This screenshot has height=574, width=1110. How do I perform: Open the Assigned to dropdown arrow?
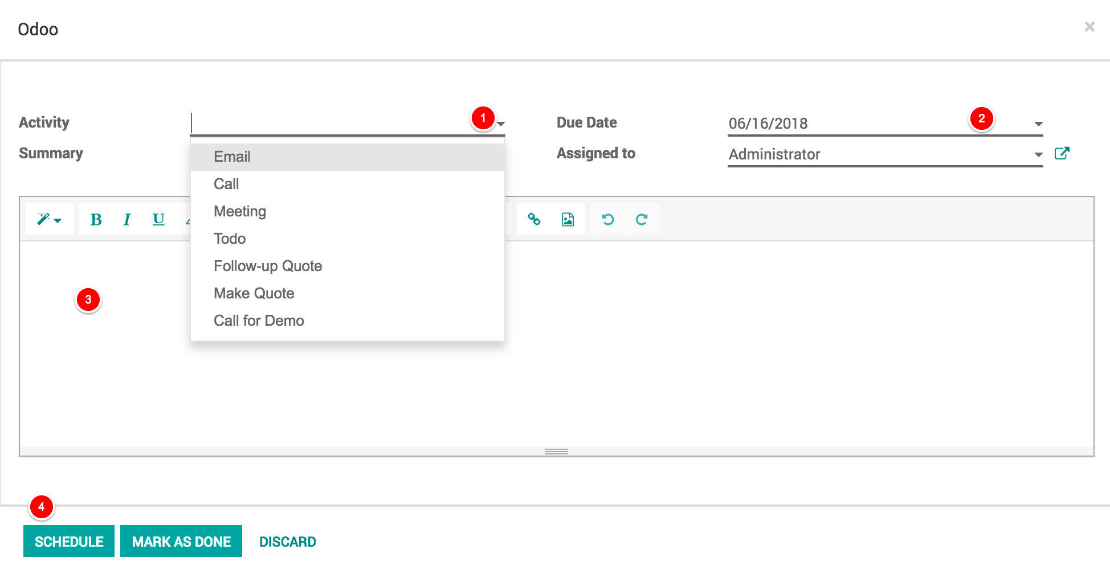click(1038, 154)
